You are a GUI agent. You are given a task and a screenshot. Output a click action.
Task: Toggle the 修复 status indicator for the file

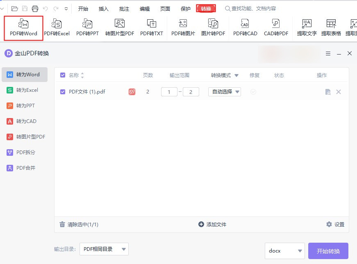(253, 92)
